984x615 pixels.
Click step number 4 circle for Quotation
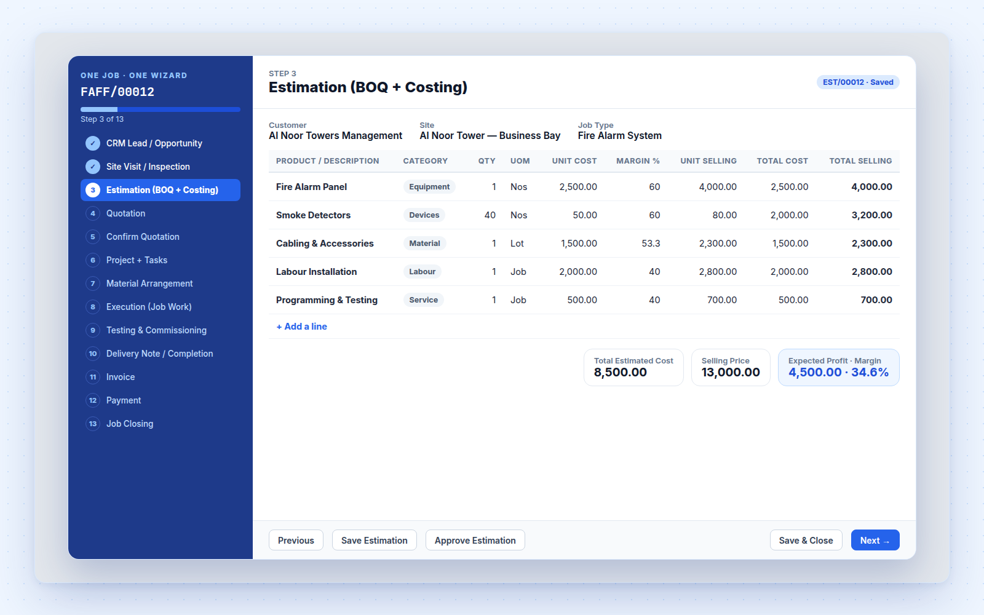[x=93, y=213]
